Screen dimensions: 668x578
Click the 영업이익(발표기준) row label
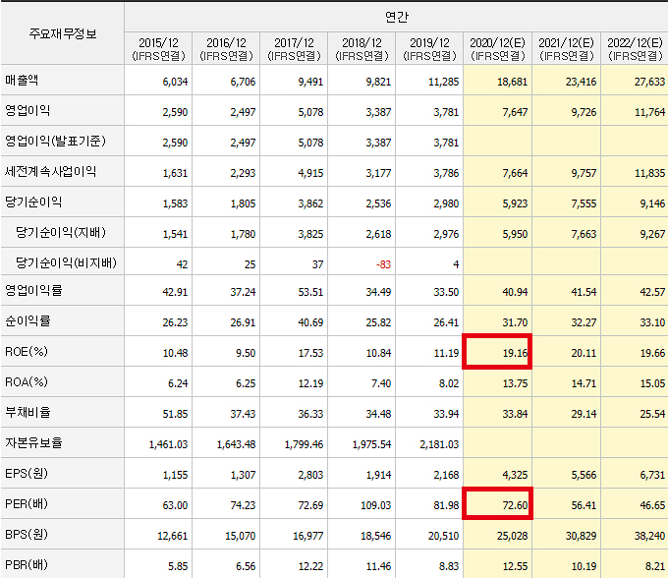[55, 142]
